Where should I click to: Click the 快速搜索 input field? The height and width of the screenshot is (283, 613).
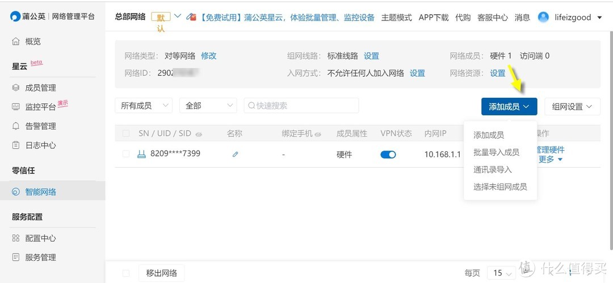pos(301,106)
